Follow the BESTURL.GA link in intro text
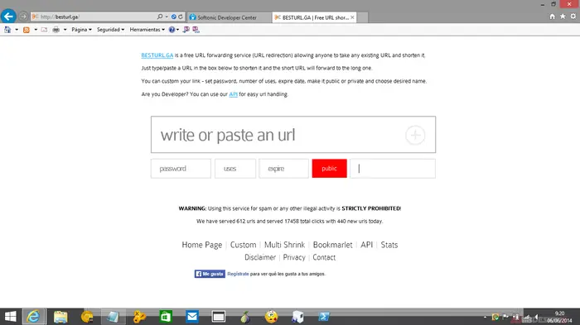Image resolution: width=580 pixels, height=325 pixels. (x=157, y=55)
